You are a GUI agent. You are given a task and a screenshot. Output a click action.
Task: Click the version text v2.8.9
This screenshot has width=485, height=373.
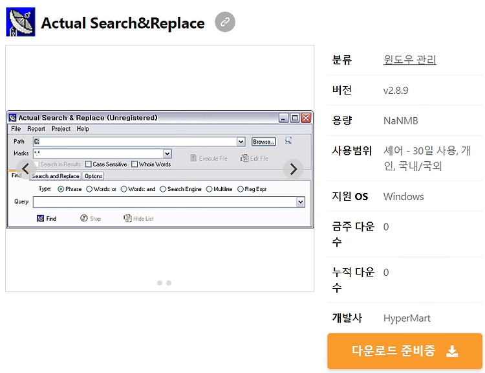[x=396, y=90]
